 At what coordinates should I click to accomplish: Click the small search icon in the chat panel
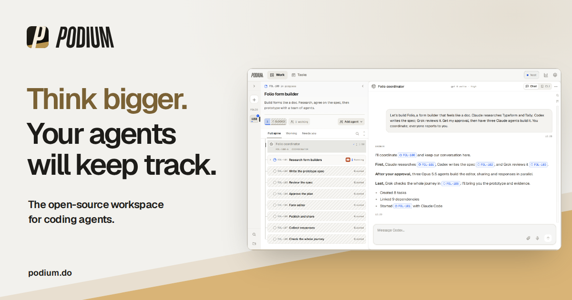(x=557, y=95)
